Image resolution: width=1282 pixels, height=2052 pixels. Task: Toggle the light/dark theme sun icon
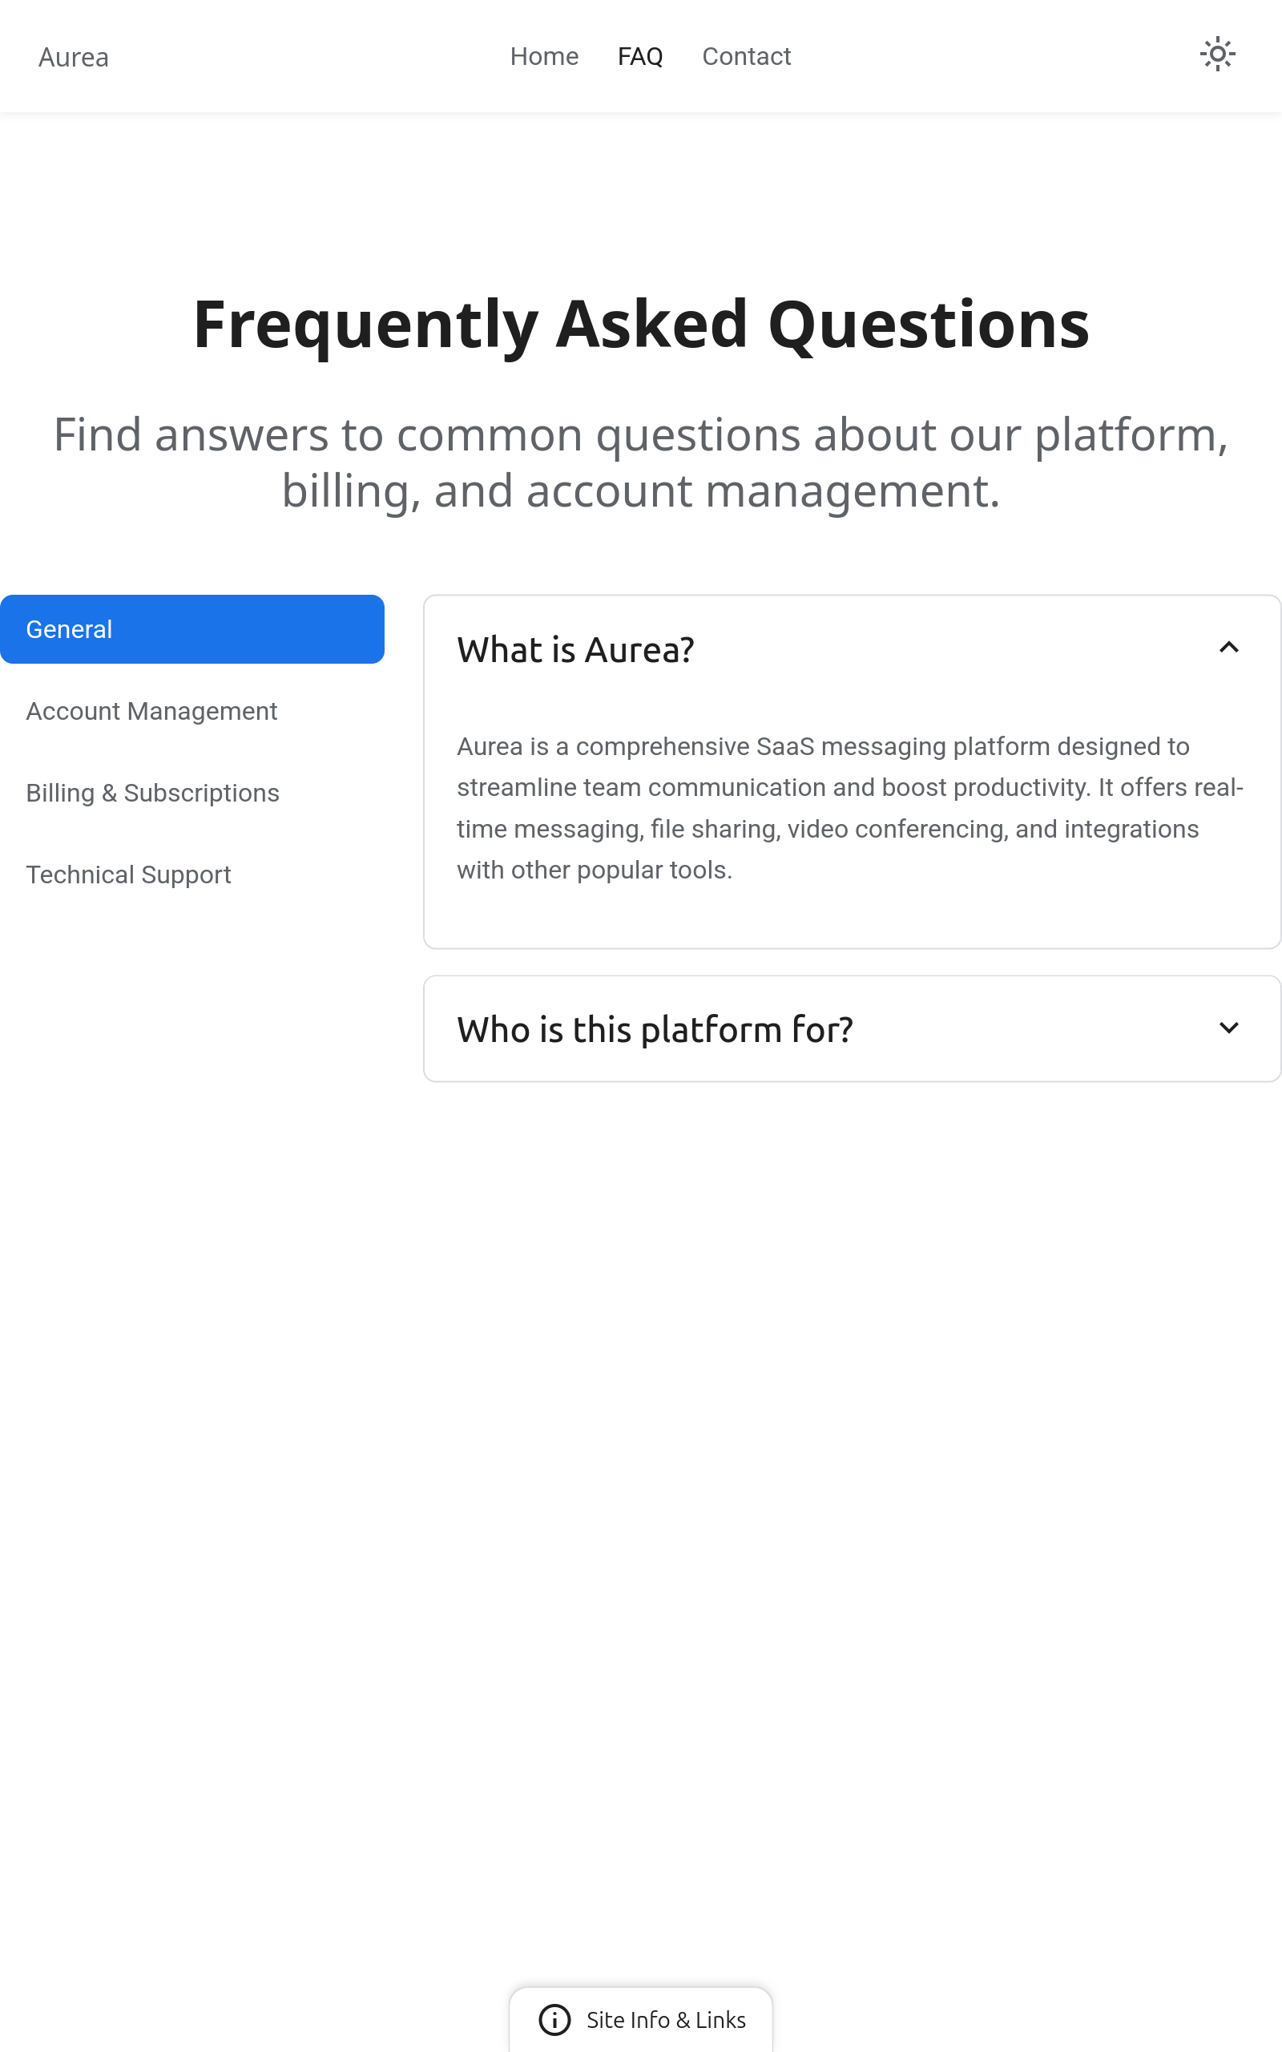coord(1217,55)
